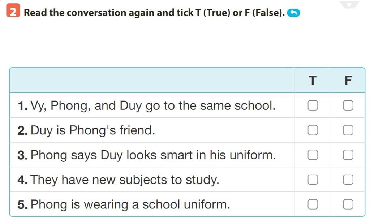
Task: Tick True for new subjects to study
Action: 313,180
